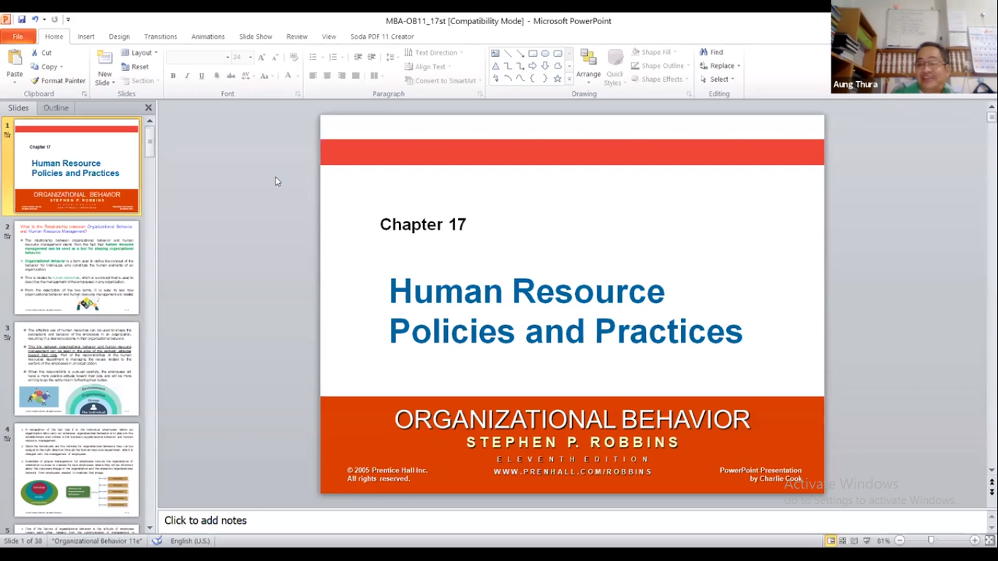
Task: Expand the Shapes gallery More button
Action: [569, 79]
